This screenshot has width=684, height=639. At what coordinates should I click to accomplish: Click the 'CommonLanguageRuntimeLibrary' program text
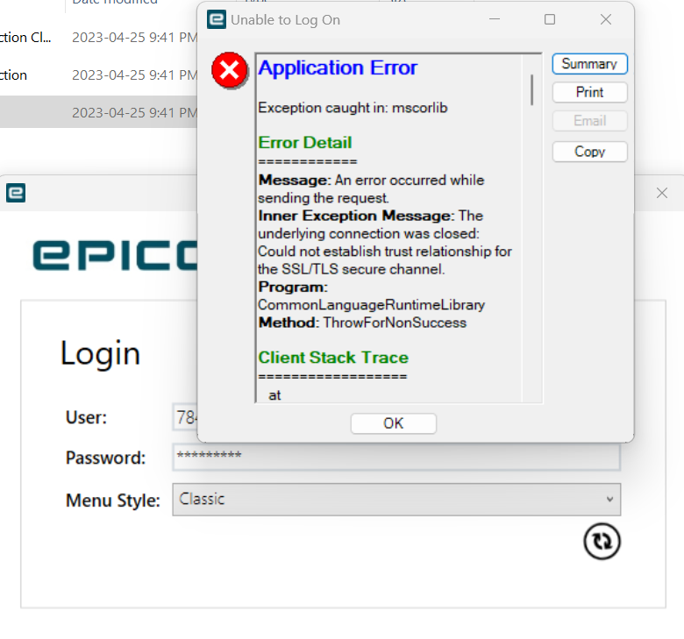click(x=371, y=304)
